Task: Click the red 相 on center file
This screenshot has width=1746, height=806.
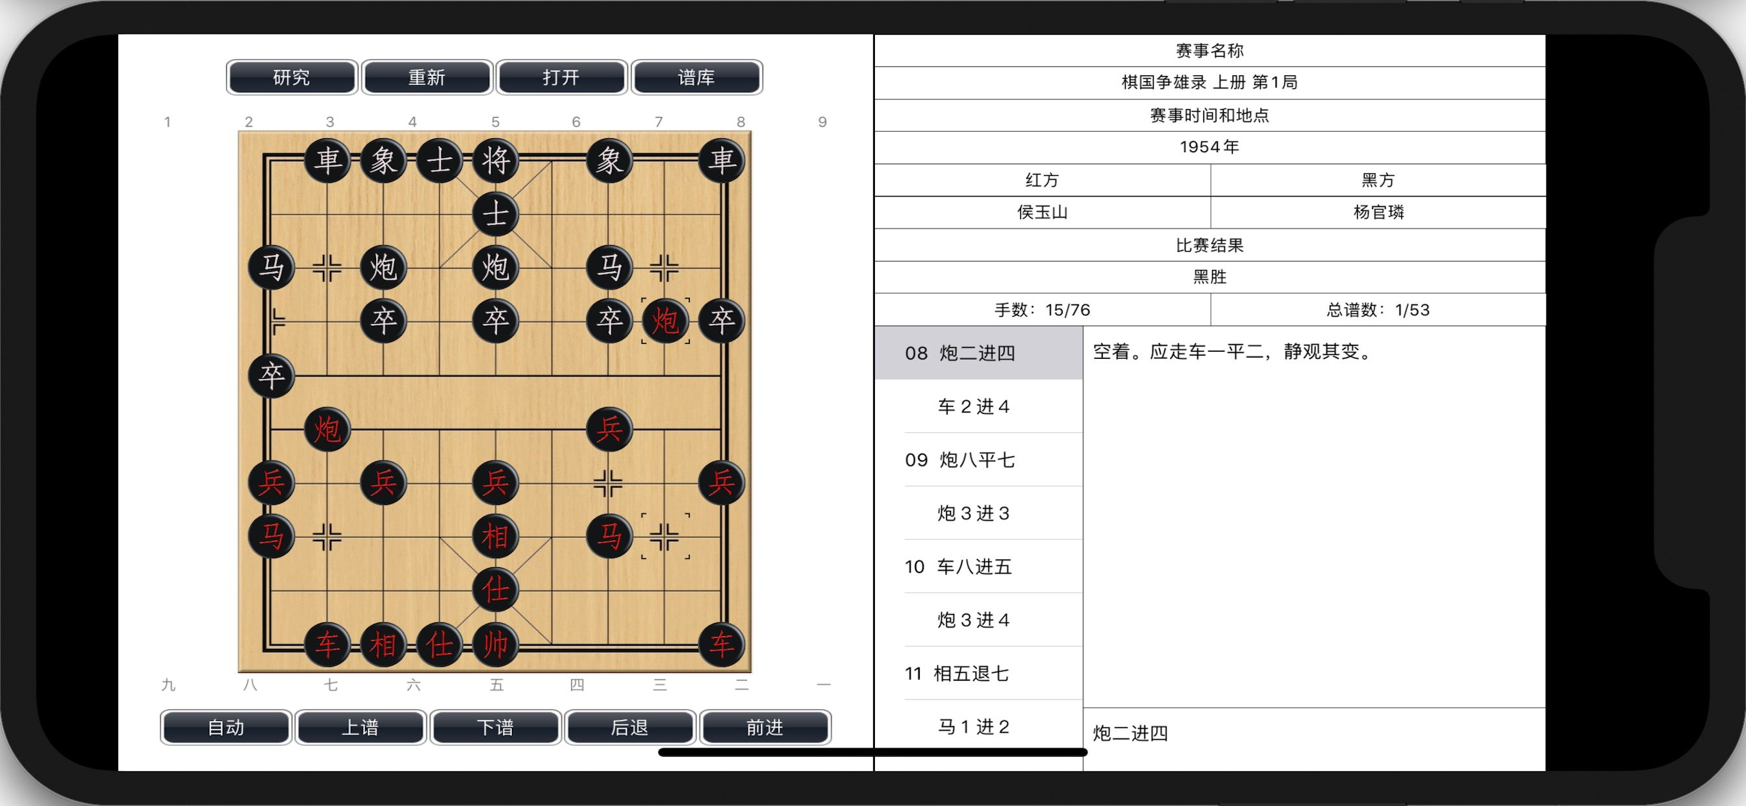Action: point(496,537)
